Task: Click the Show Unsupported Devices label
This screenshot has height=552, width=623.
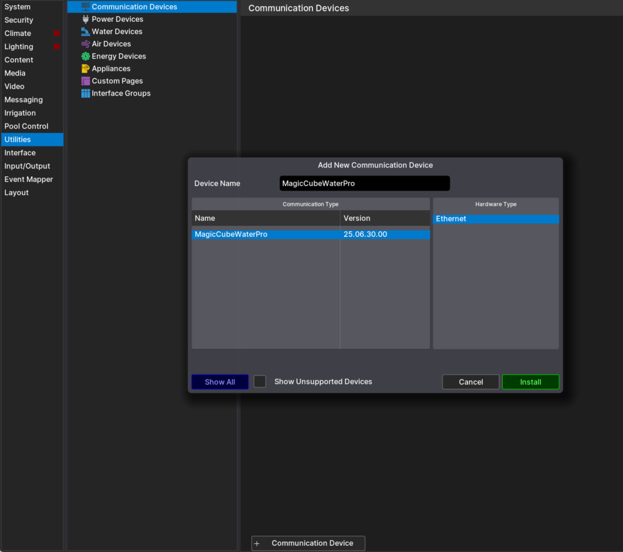Action: click(x=323, y=382)
